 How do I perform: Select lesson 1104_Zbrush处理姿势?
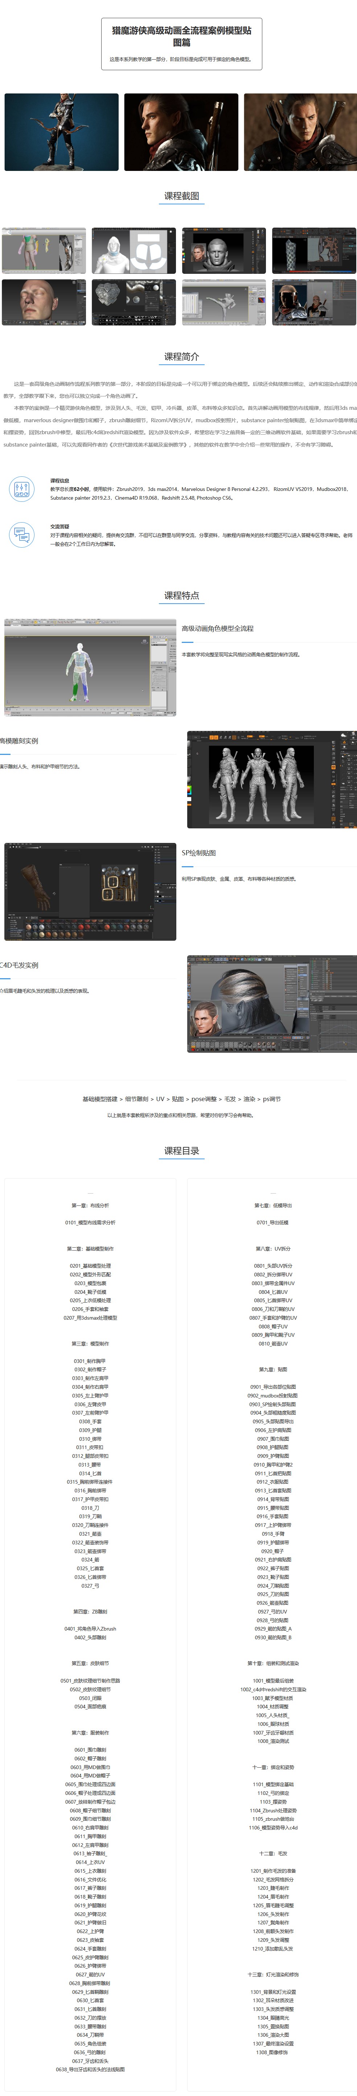[272, 1811]
